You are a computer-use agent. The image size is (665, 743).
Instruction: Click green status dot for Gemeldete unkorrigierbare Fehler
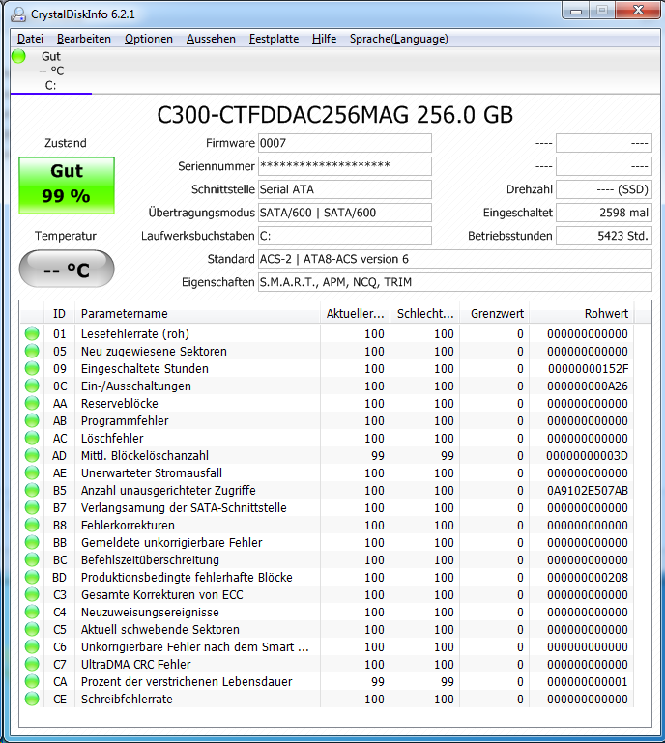click(x=32, y=542)
